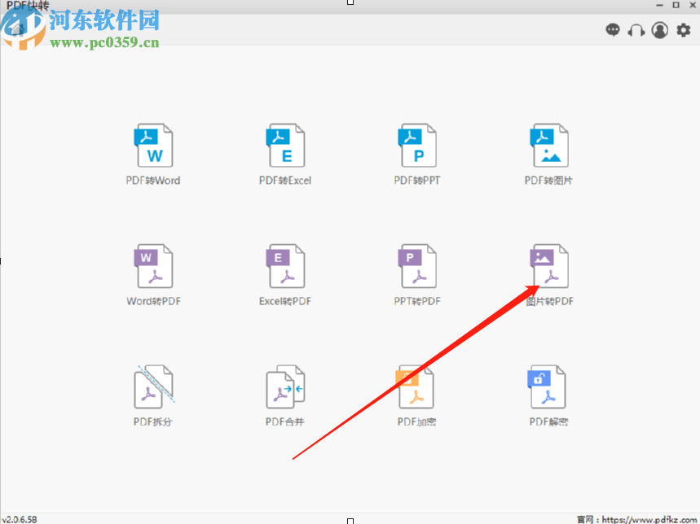Open the PDF合并 merge tool icon
This screenshot has height=524, width=700.
285,386
